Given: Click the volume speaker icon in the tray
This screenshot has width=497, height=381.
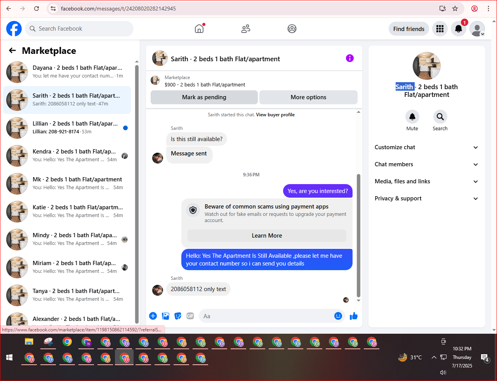Looking at the screenshot, I should coord(443,372).
